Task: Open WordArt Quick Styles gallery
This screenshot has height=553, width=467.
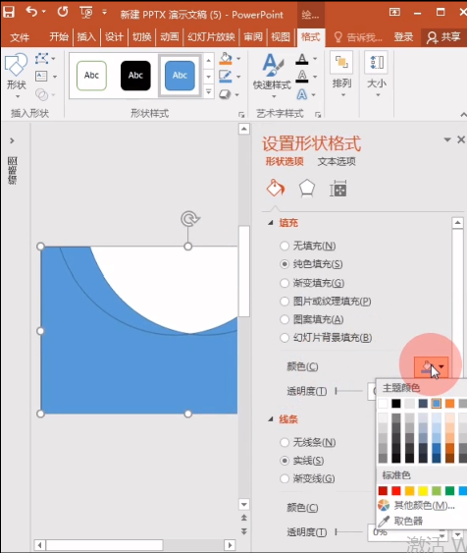Action: click(x=272, y=75)
